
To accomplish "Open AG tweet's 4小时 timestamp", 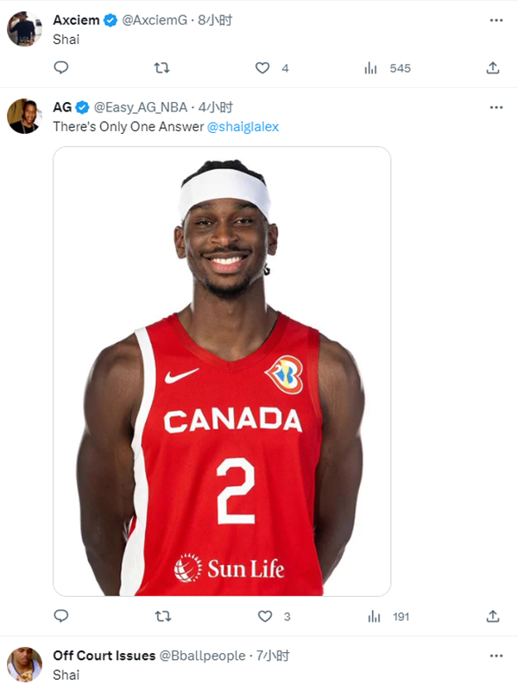I will (217, 107).
